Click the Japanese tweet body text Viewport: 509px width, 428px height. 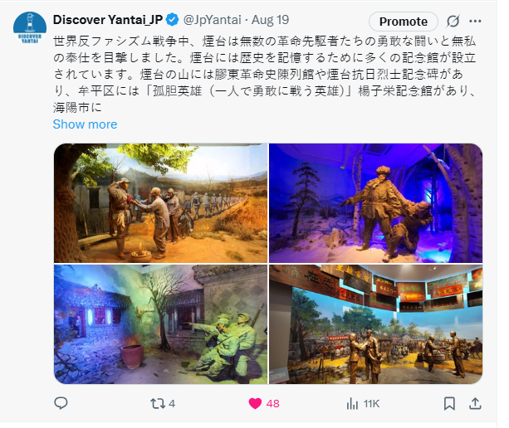coord(265,75)
